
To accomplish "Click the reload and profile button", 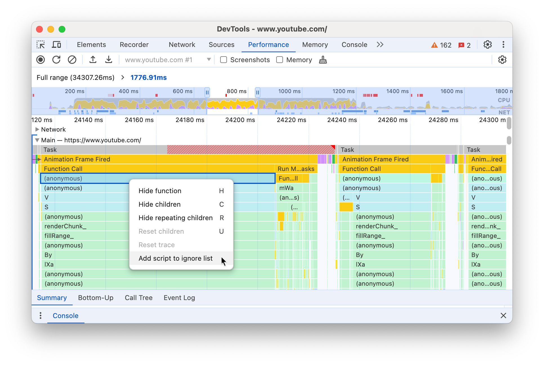I will click(57, 60).
